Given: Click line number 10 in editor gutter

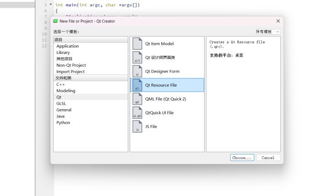Looking at the screenshot, I should click(x=44, y=34).
